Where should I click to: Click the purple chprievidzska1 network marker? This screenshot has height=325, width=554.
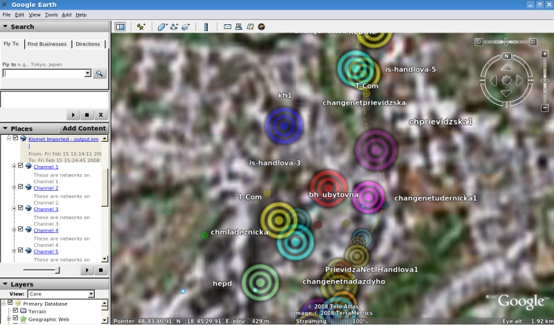376,150
